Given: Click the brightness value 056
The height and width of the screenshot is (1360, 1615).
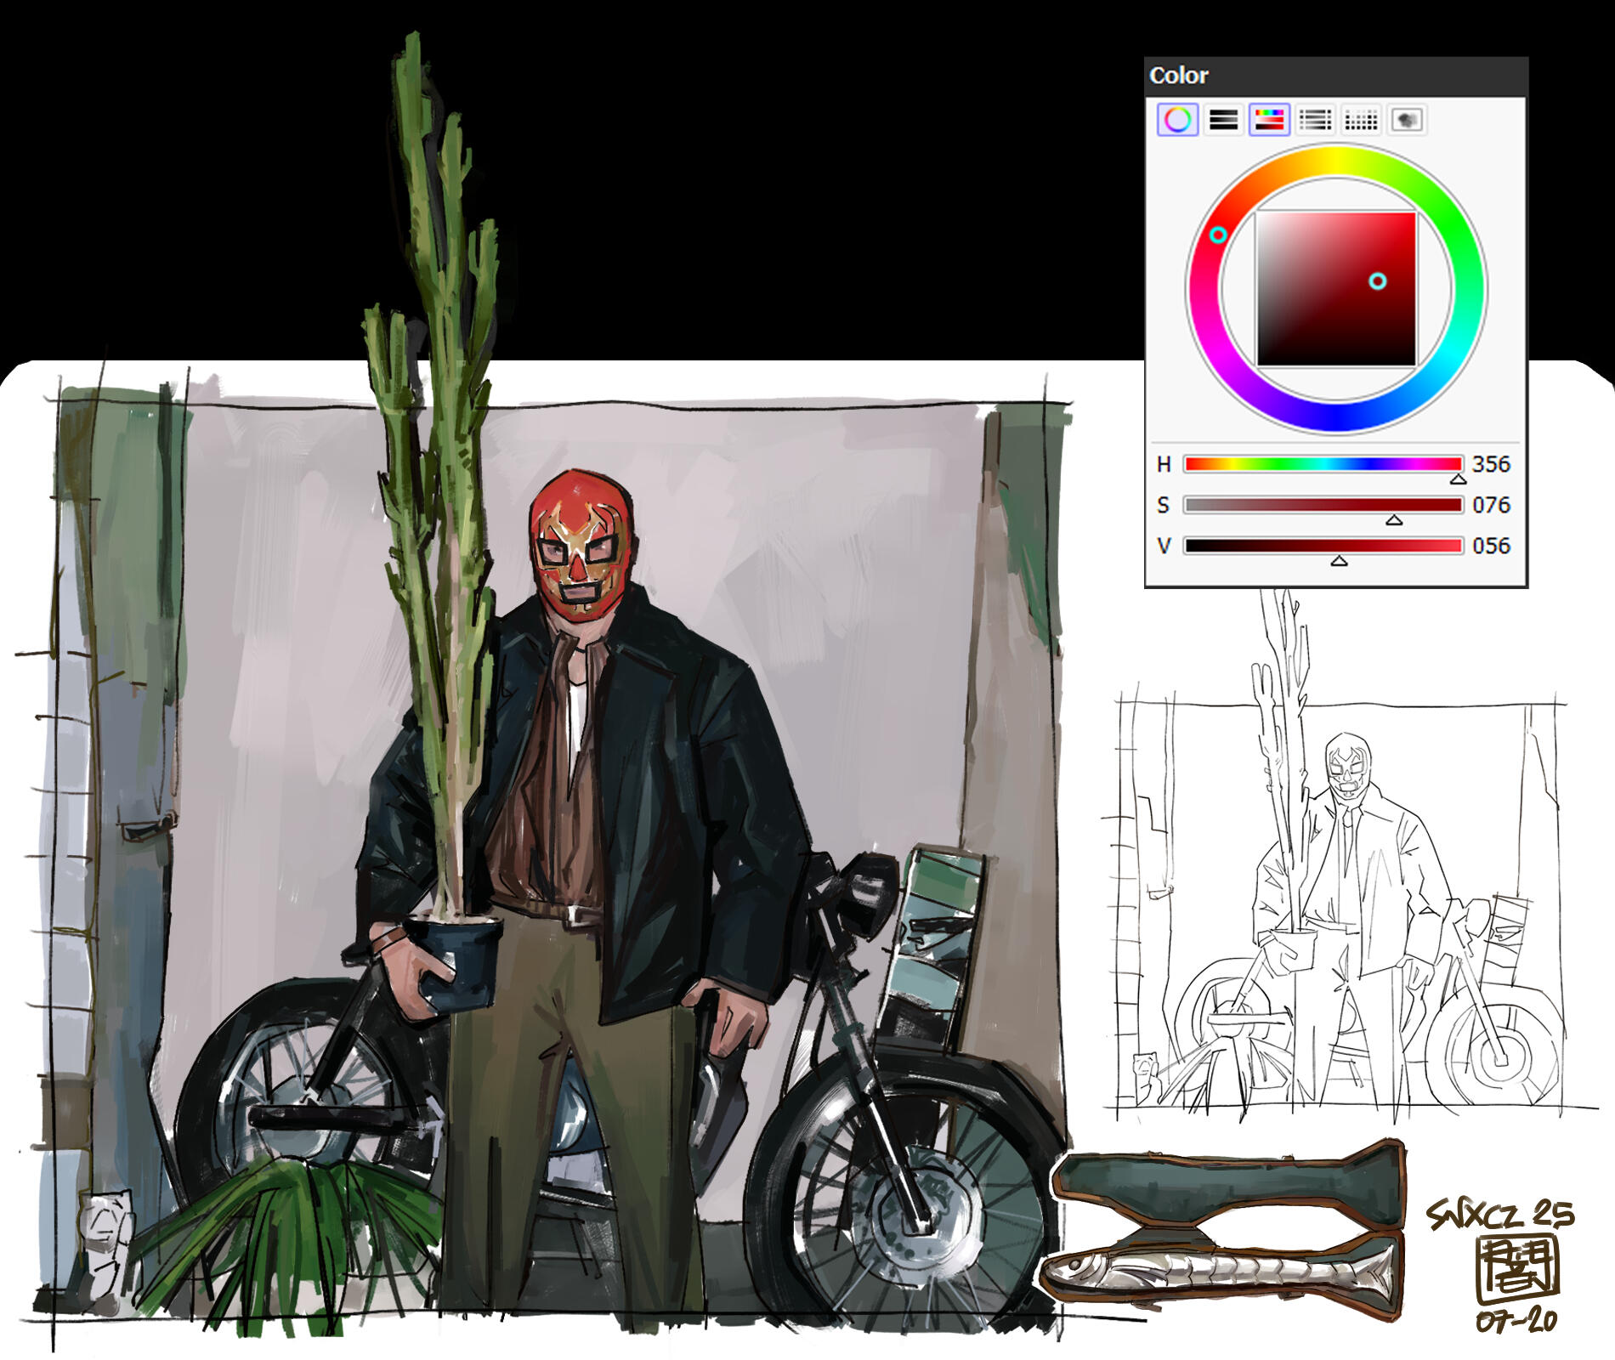Looking at the screenshot, I should click(x=1491, y=546).
